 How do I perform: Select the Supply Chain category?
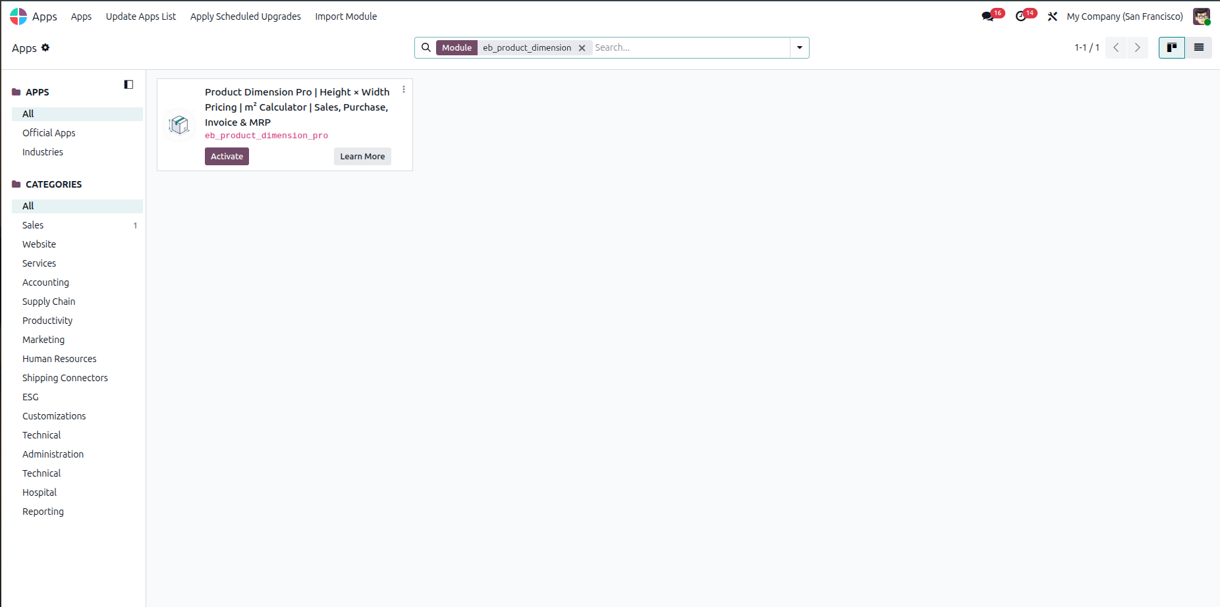[77, 302]
